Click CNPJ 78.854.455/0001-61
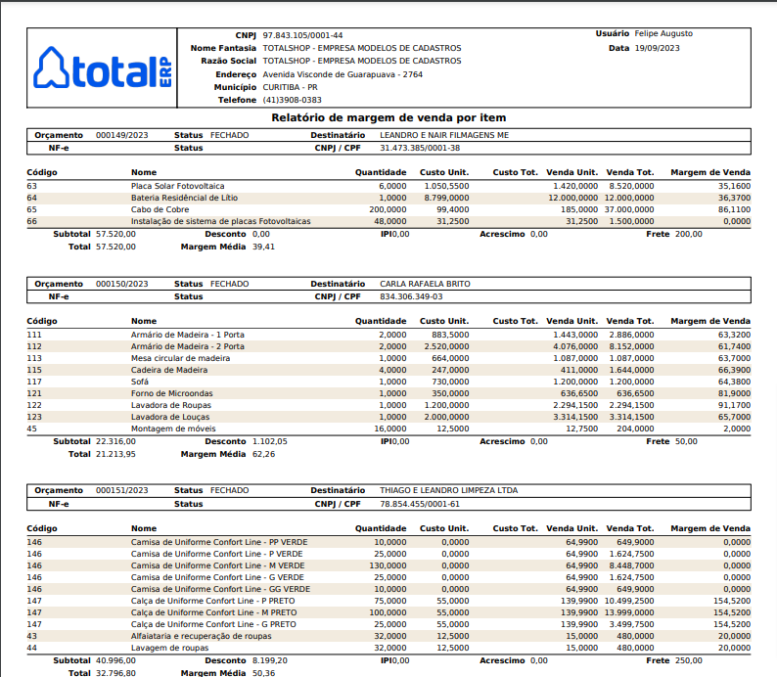 [x=420, y=504]
